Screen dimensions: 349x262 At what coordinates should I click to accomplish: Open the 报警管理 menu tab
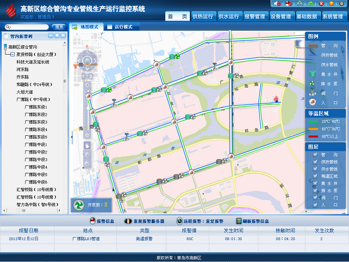(x=255, y=17)
